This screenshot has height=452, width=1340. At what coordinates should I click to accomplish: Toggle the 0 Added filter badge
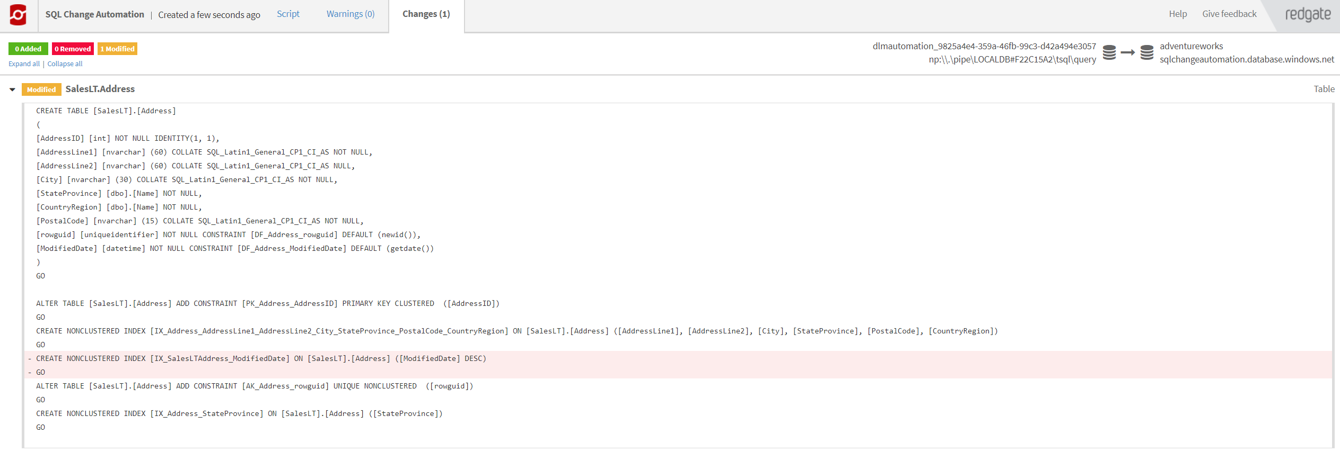28,49
